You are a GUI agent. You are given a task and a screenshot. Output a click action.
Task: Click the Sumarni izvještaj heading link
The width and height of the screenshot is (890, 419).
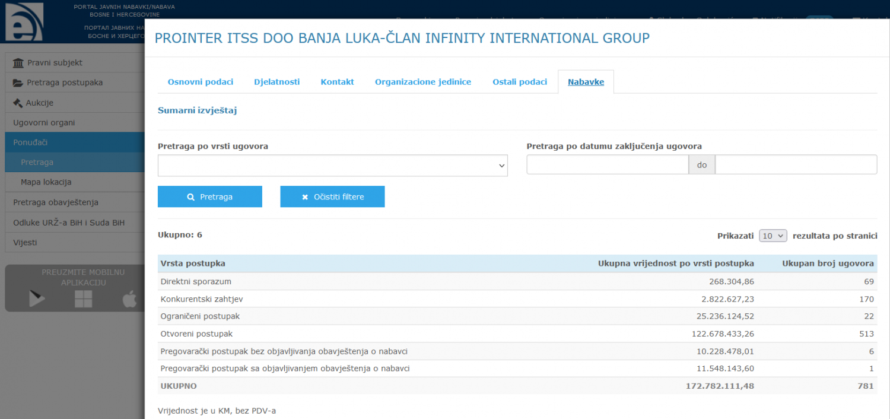[198, 110]
